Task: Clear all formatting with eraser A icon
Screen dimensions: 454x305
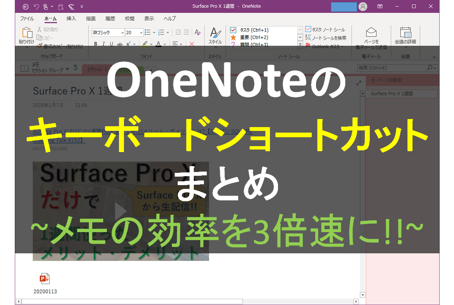Action: pos(198,33)
